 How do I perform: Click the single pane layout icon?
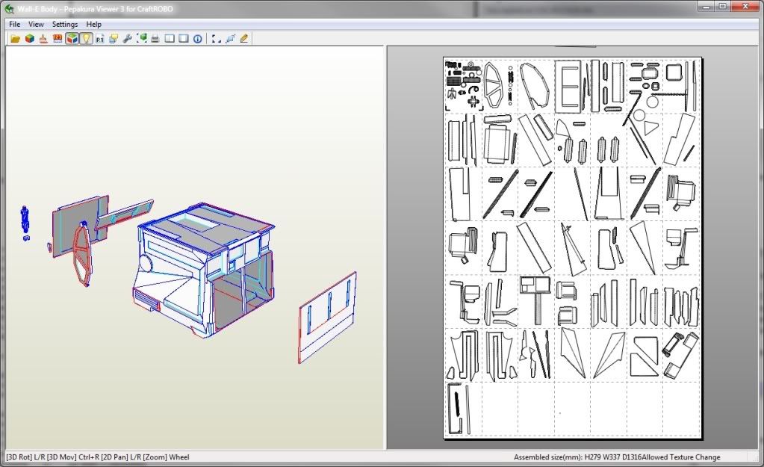point(184,39)
